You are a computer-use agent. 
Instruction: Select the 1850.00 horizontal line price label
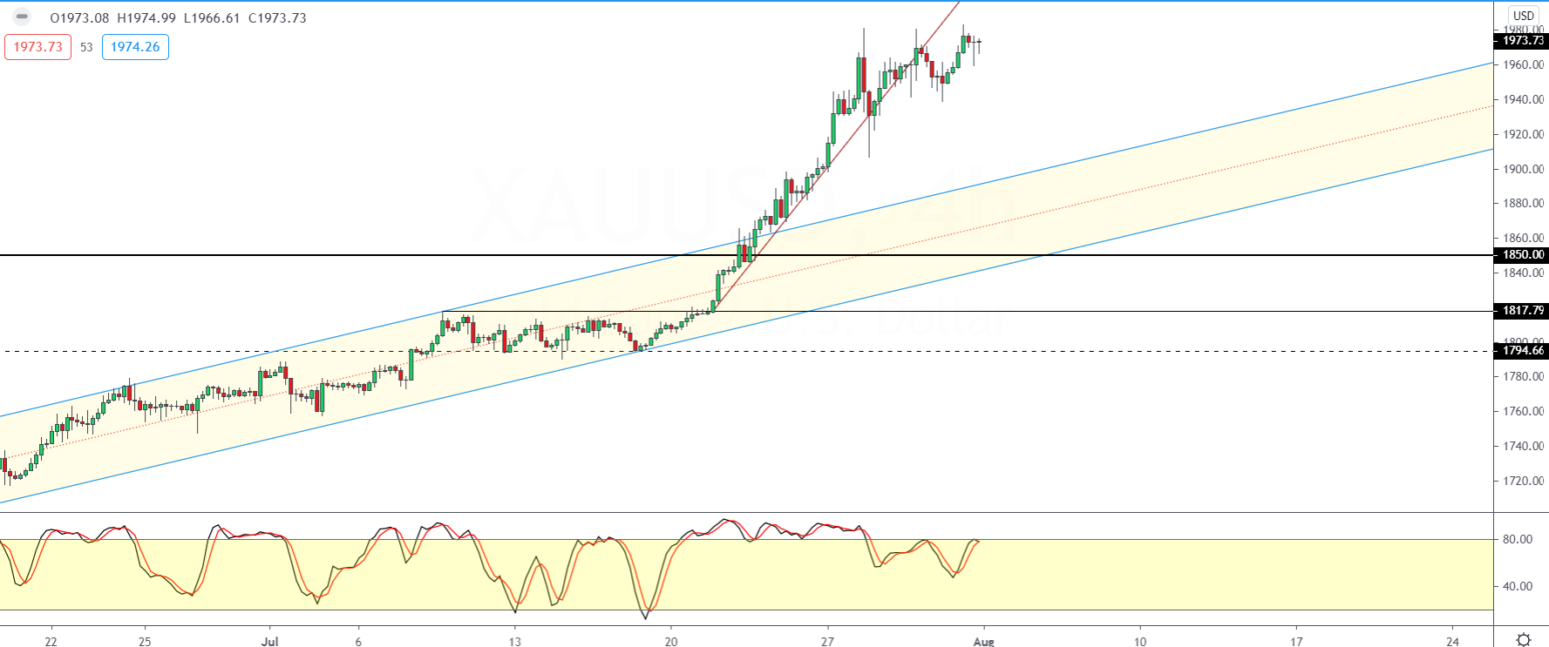point(1522,255)
